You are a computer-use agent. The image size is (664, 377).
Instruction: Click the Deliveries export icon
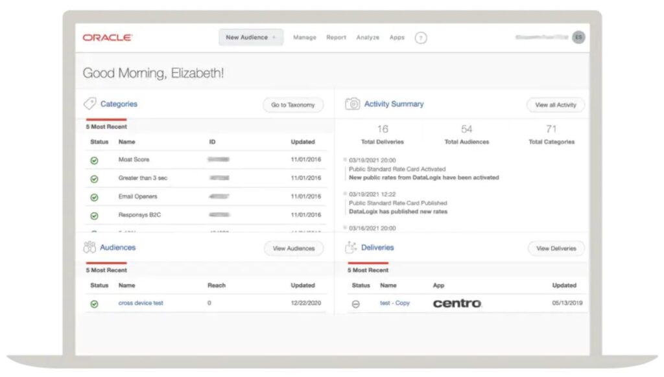click(351, 247)
